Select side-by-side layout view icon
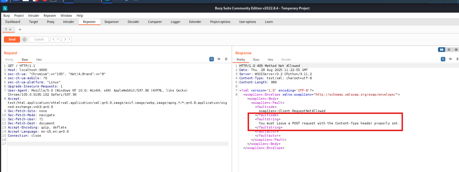459x172 pixels. 442,50
